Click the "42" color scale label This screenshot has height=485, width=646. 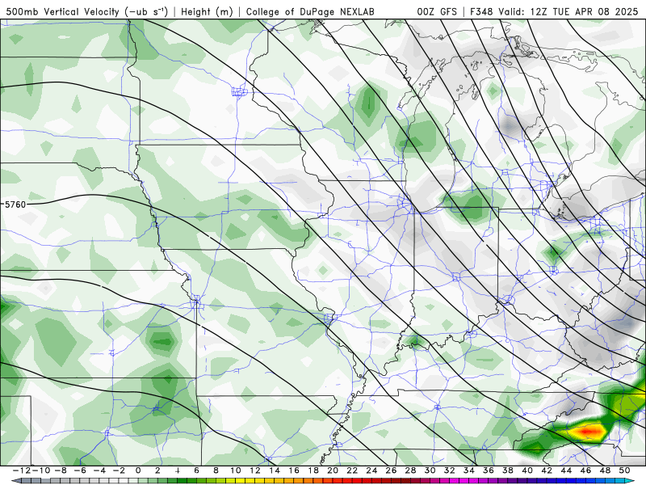pyautogui.click(x=547, y=470)
